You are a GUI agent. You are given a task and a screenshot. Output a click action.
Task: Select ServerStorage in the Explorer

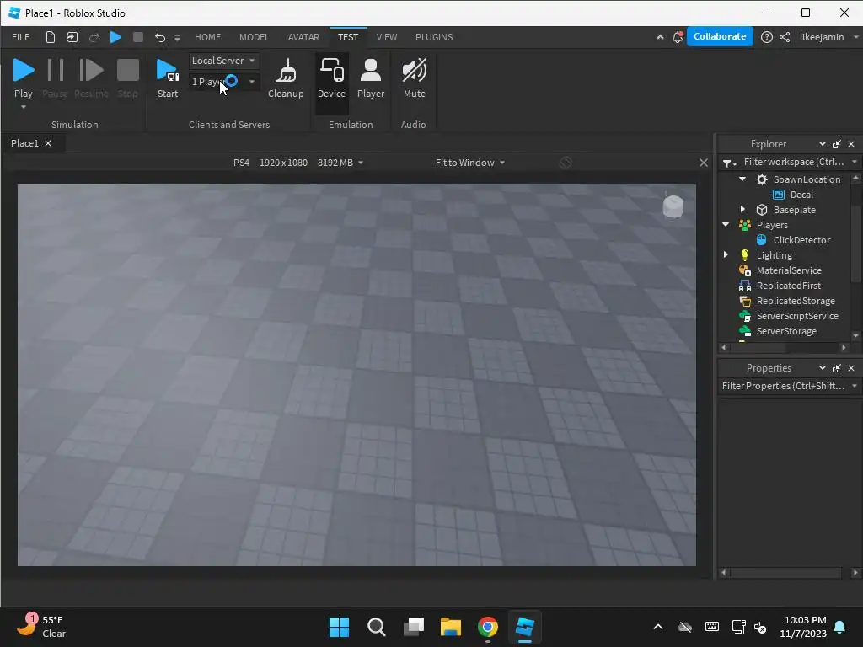(786, 330)
